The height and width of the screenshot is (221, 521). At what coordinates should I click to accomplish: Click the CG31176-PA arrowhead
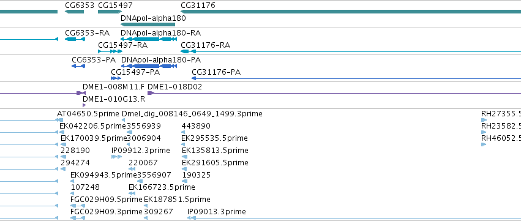click(x=193, y=78)
